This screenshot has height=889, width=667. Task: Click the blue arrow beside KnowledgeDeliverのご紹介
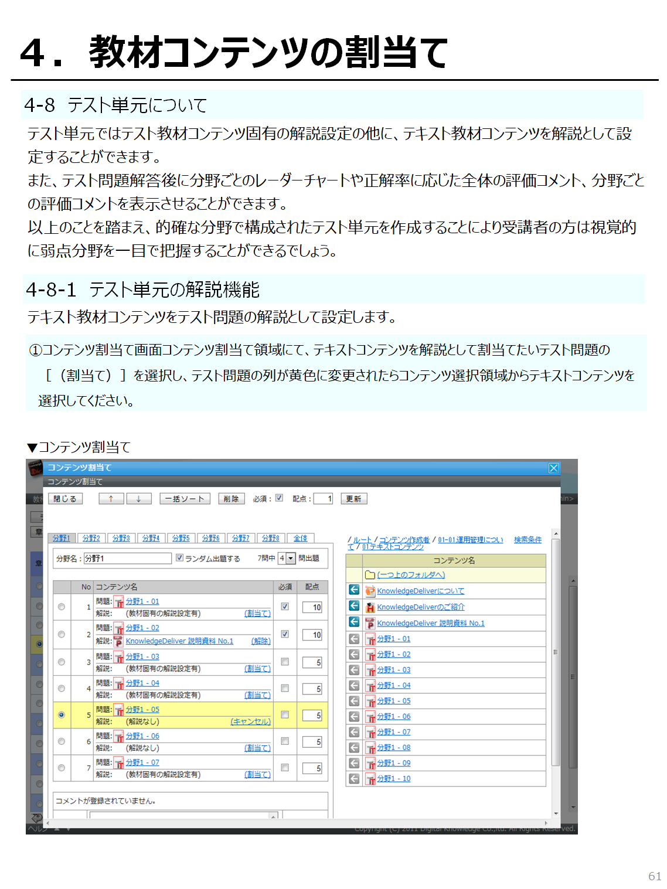coord(354,606)
